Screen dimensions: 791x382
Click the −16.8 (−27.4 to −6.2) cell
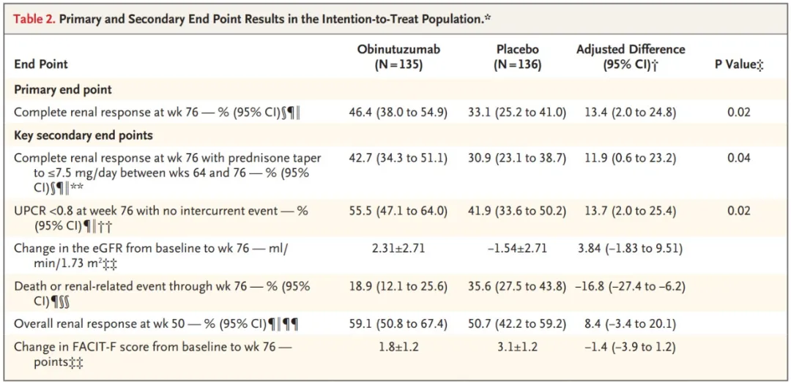coord(631,286)
